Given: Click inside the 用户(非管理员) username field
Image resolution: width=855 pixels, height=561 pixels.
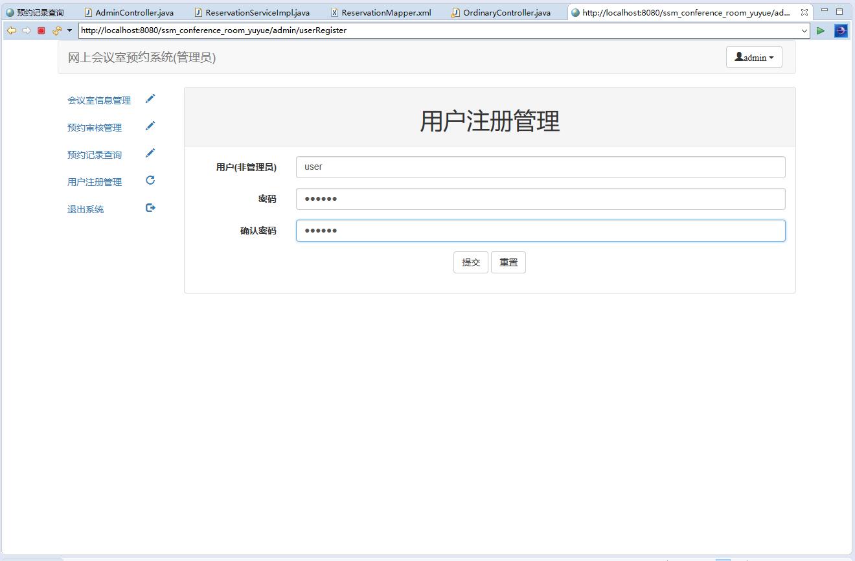Looking at the screenshot, I should 540,166.
